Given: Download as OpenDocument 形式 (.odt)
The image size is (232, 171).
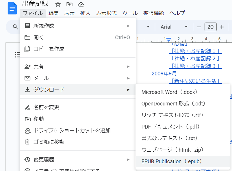Looking at the screenshot, I should 183,103.
